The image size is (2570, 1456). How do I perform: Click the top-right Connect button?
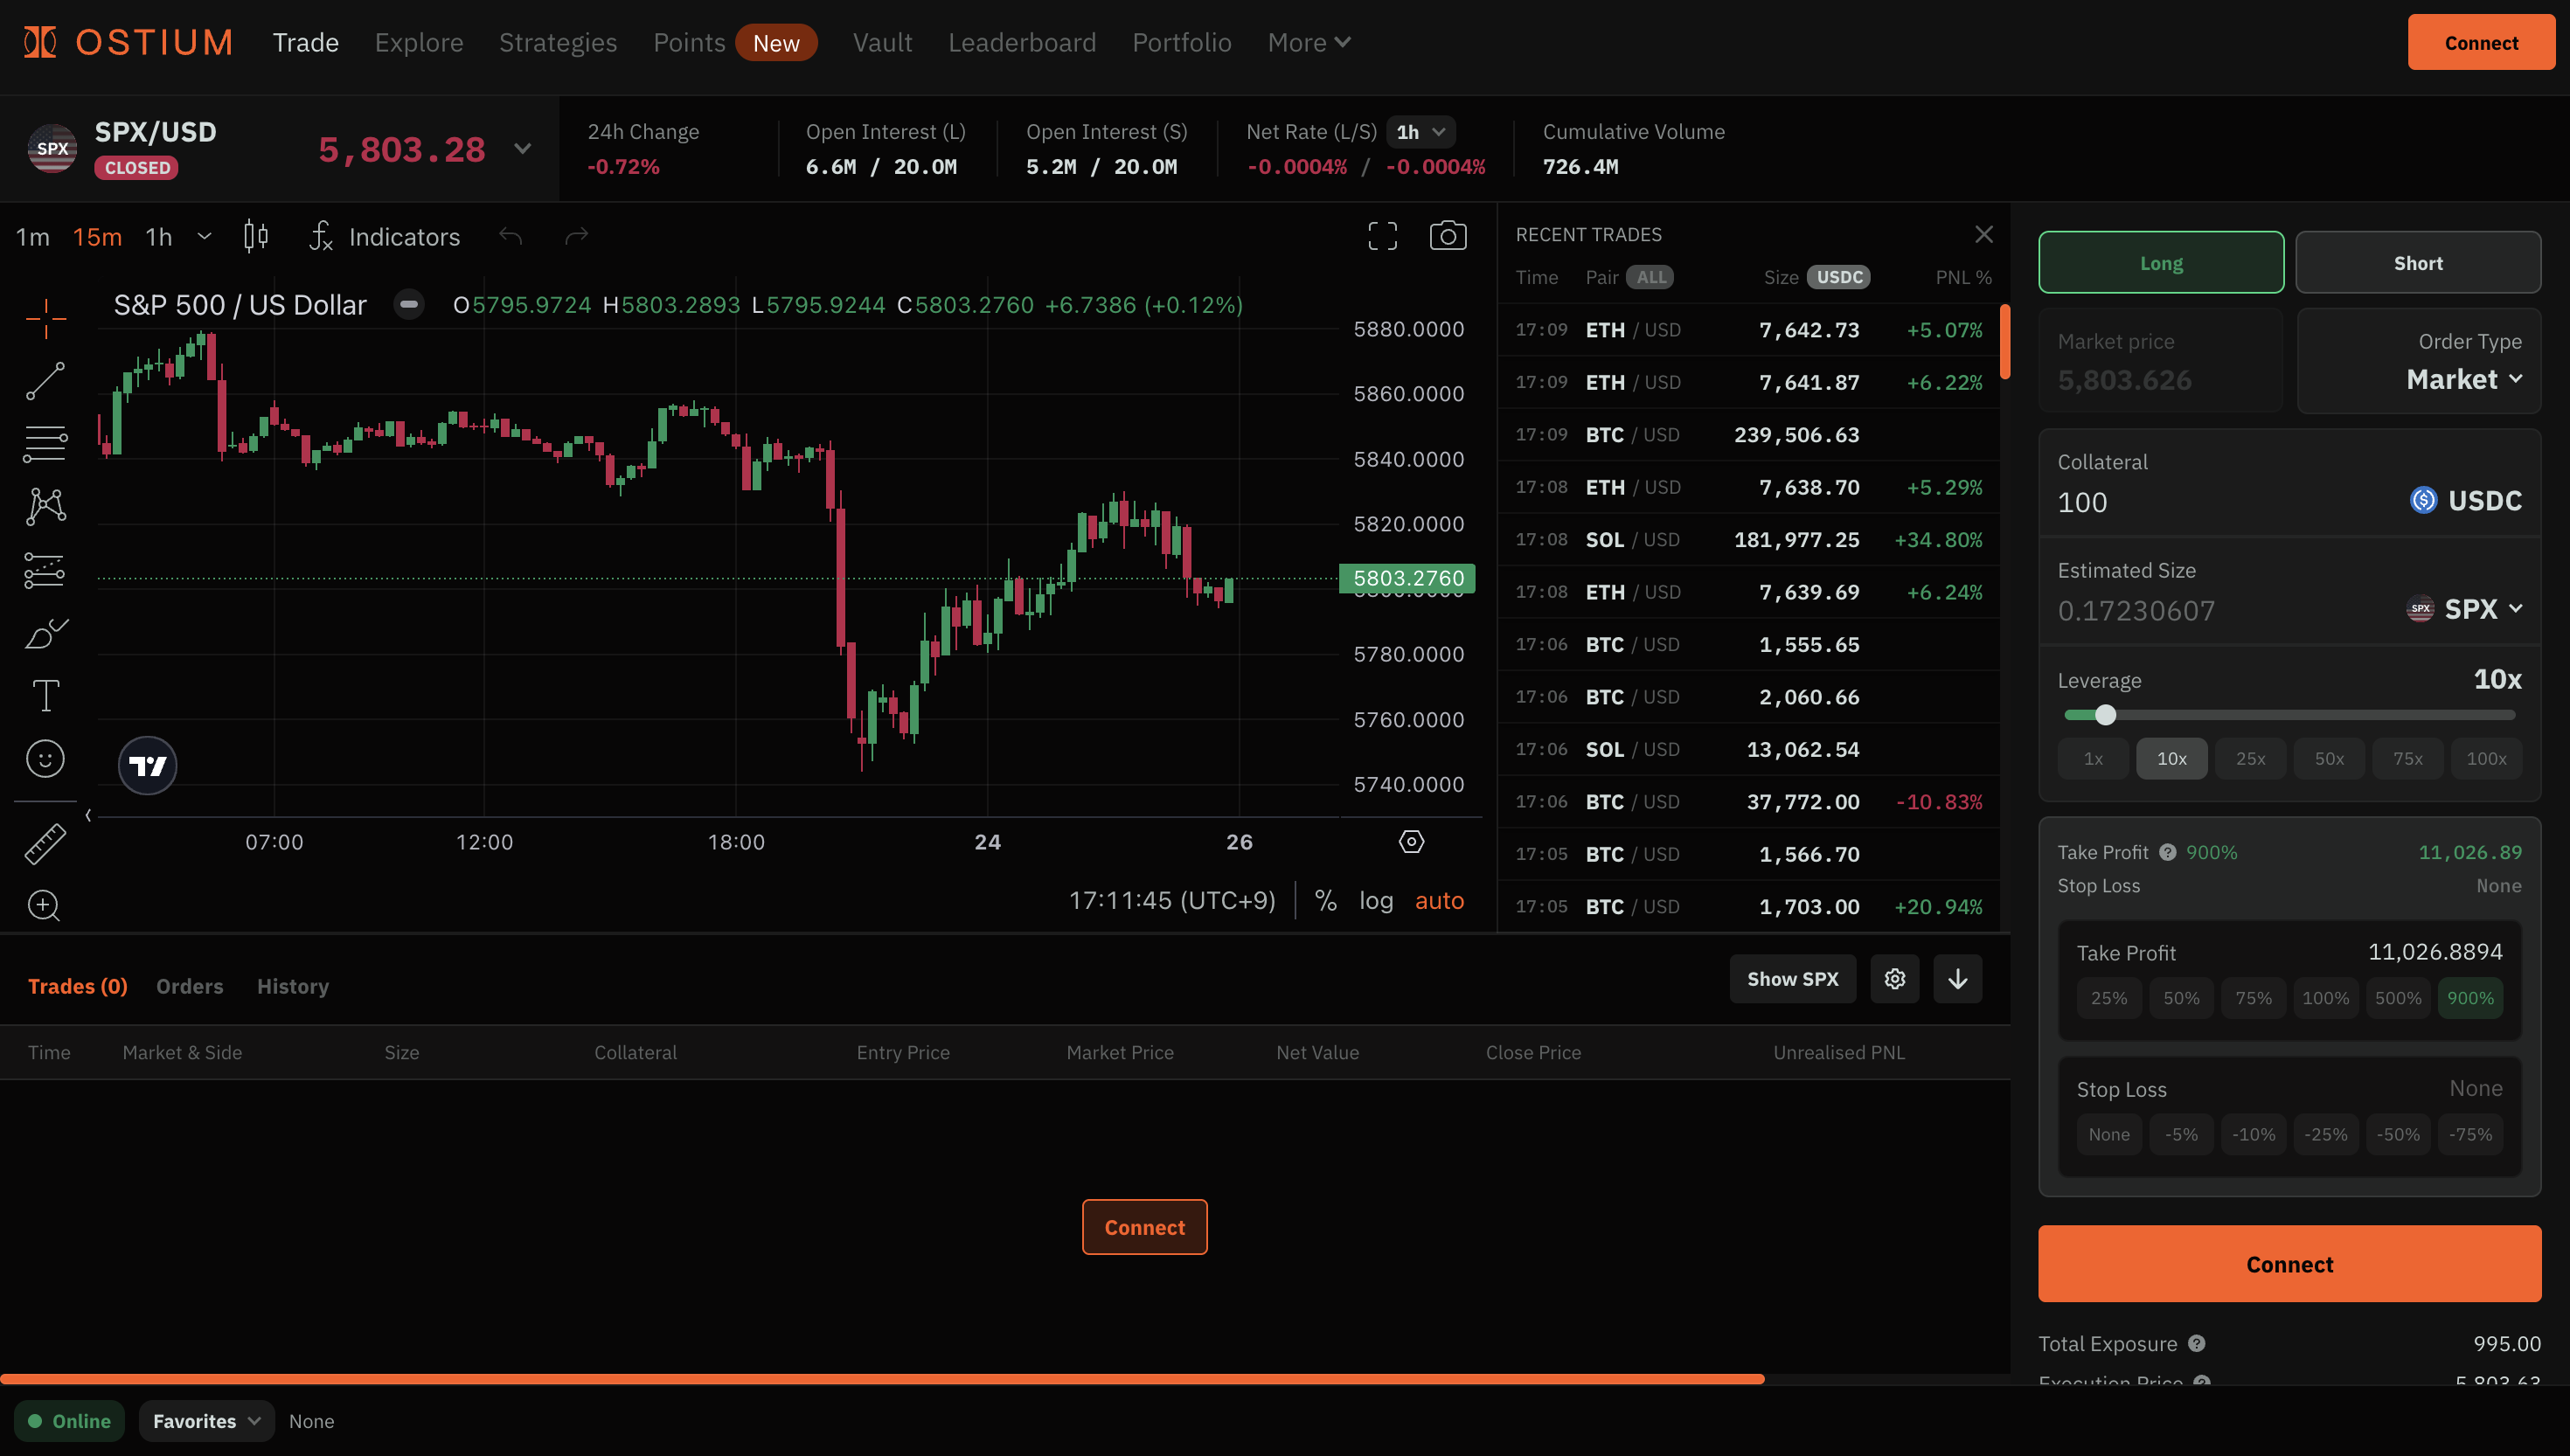tap(2481, 42)
